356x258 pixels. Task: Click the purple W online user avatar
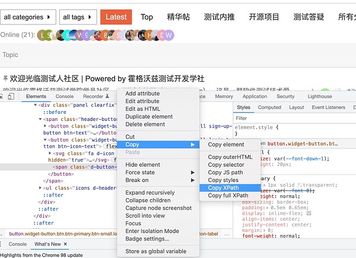click(x=169, y=36)
